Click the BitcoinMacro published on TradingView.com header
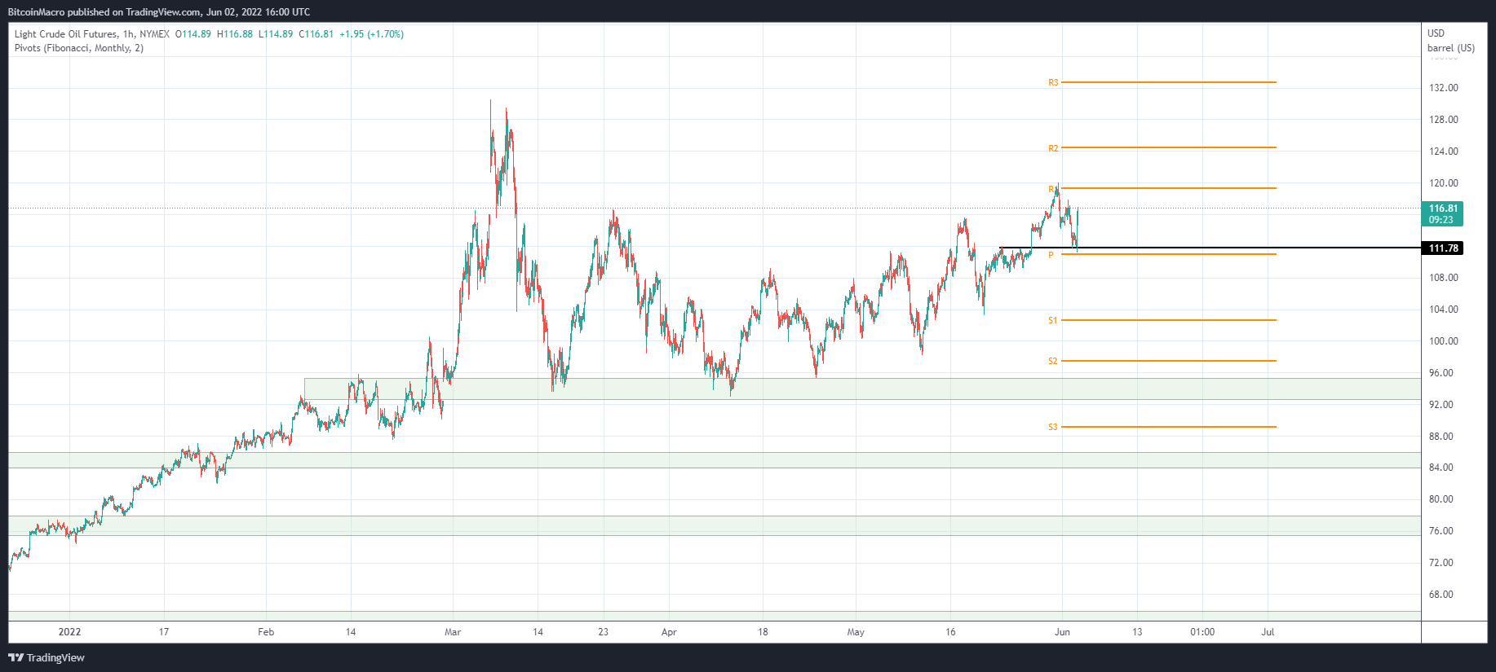Viewport: 1496px width, 672px height. [x=158, y=12]
